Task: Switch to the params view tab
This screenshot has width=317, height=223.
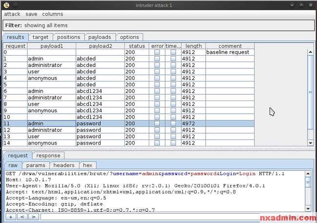Action: [x=36, y=165]
